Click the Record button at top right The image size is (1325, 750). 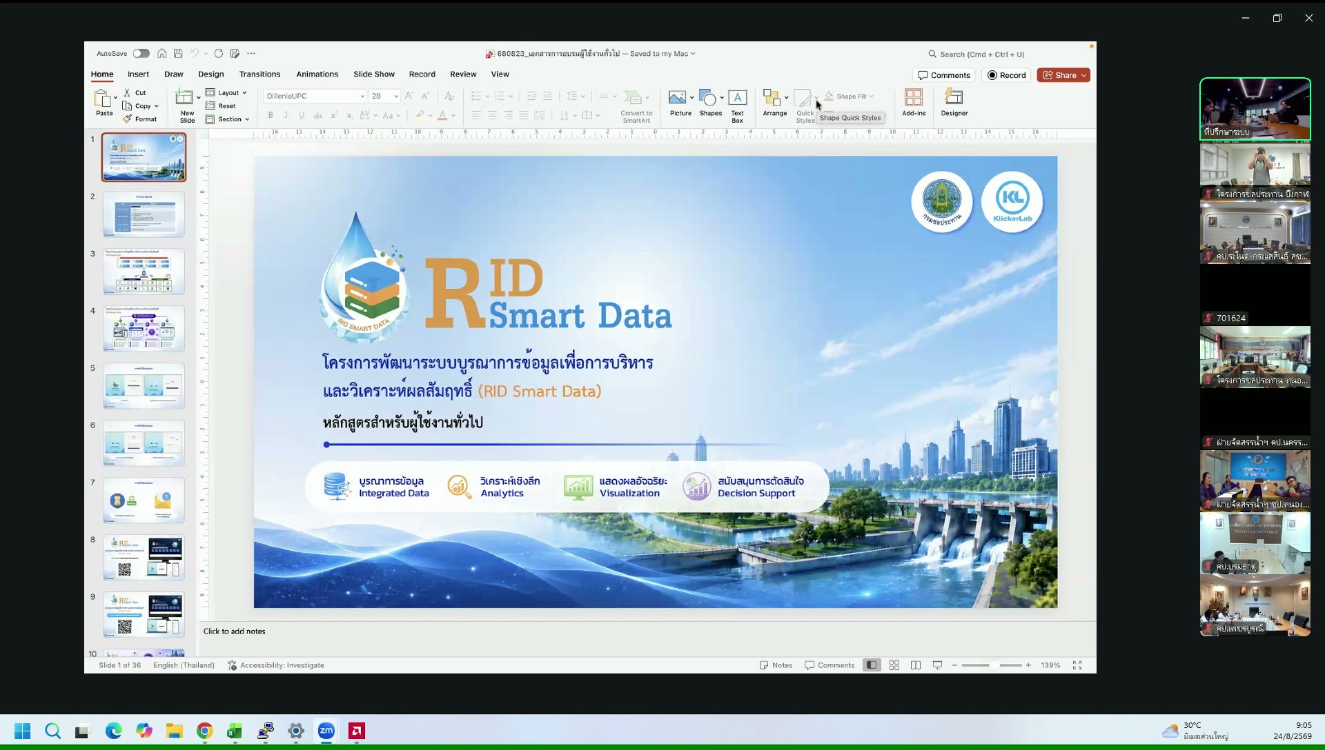click(1007, 75)
